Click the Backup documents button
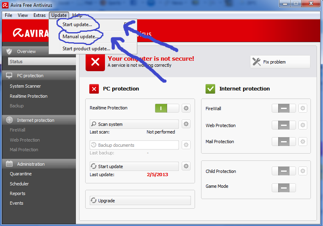 [134, 145]
